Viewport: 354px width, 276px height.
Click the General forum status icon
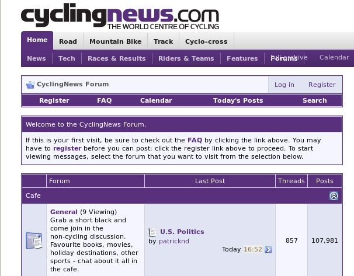click(x=34, y=240)
